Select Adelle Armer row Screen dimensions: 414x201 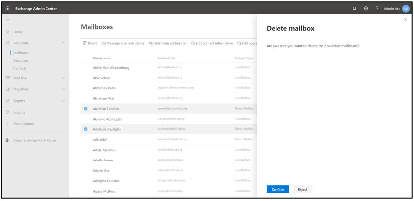click(169, 160)
